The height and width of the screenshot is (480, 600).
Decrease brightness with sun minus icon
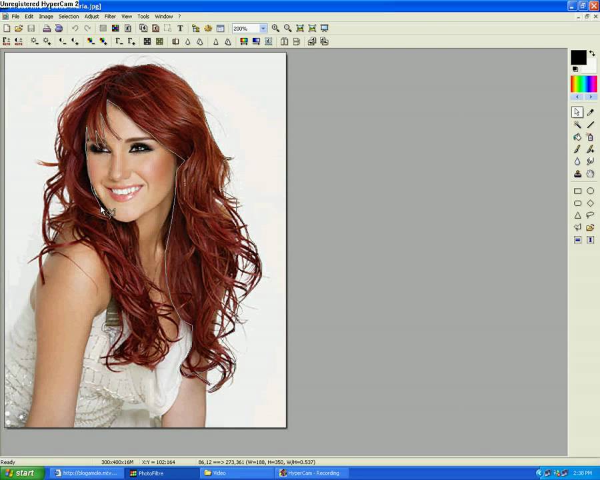[35, 41]
